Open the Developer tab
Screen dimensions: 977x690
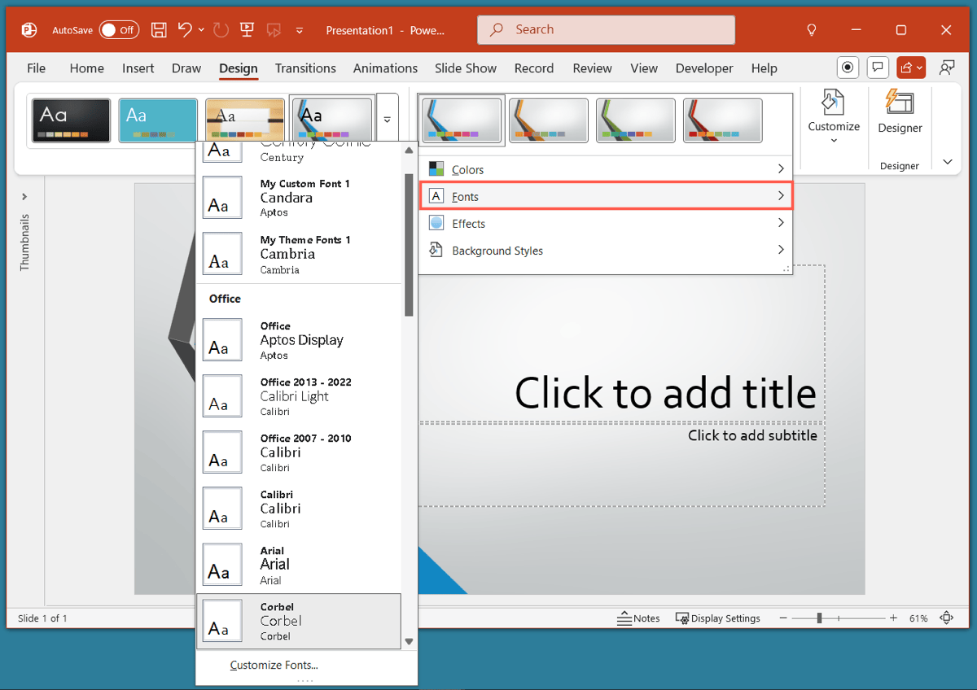tap(704, 68)
